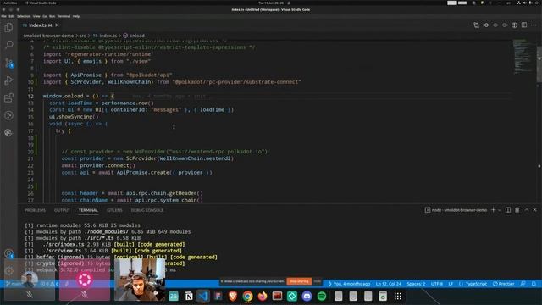Open Discord from the dock
The width and height of the screenshot is (542, 305).
(307, 297)
